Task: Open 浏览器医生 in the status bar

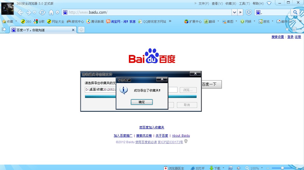Action: (x=174, y=168)
